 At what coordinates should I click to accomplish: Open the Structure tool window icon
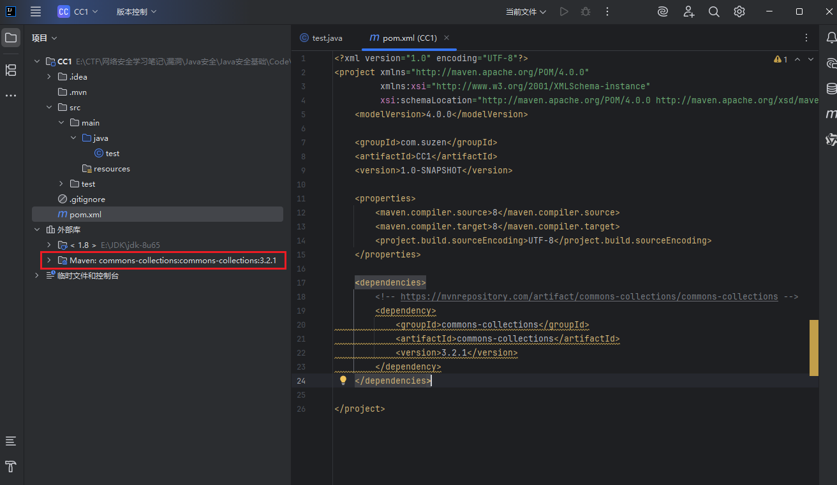pos(11,70)
